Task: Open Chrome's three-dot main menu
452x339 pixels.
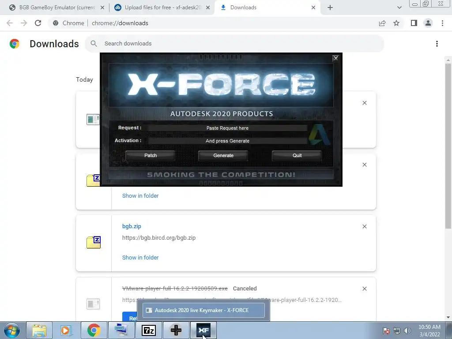Action: coord(442,23)
